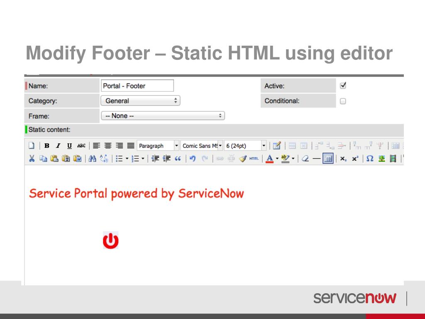Open Find and Replace tool
Viewport: 425px width, 319px height.
point(104,158)
